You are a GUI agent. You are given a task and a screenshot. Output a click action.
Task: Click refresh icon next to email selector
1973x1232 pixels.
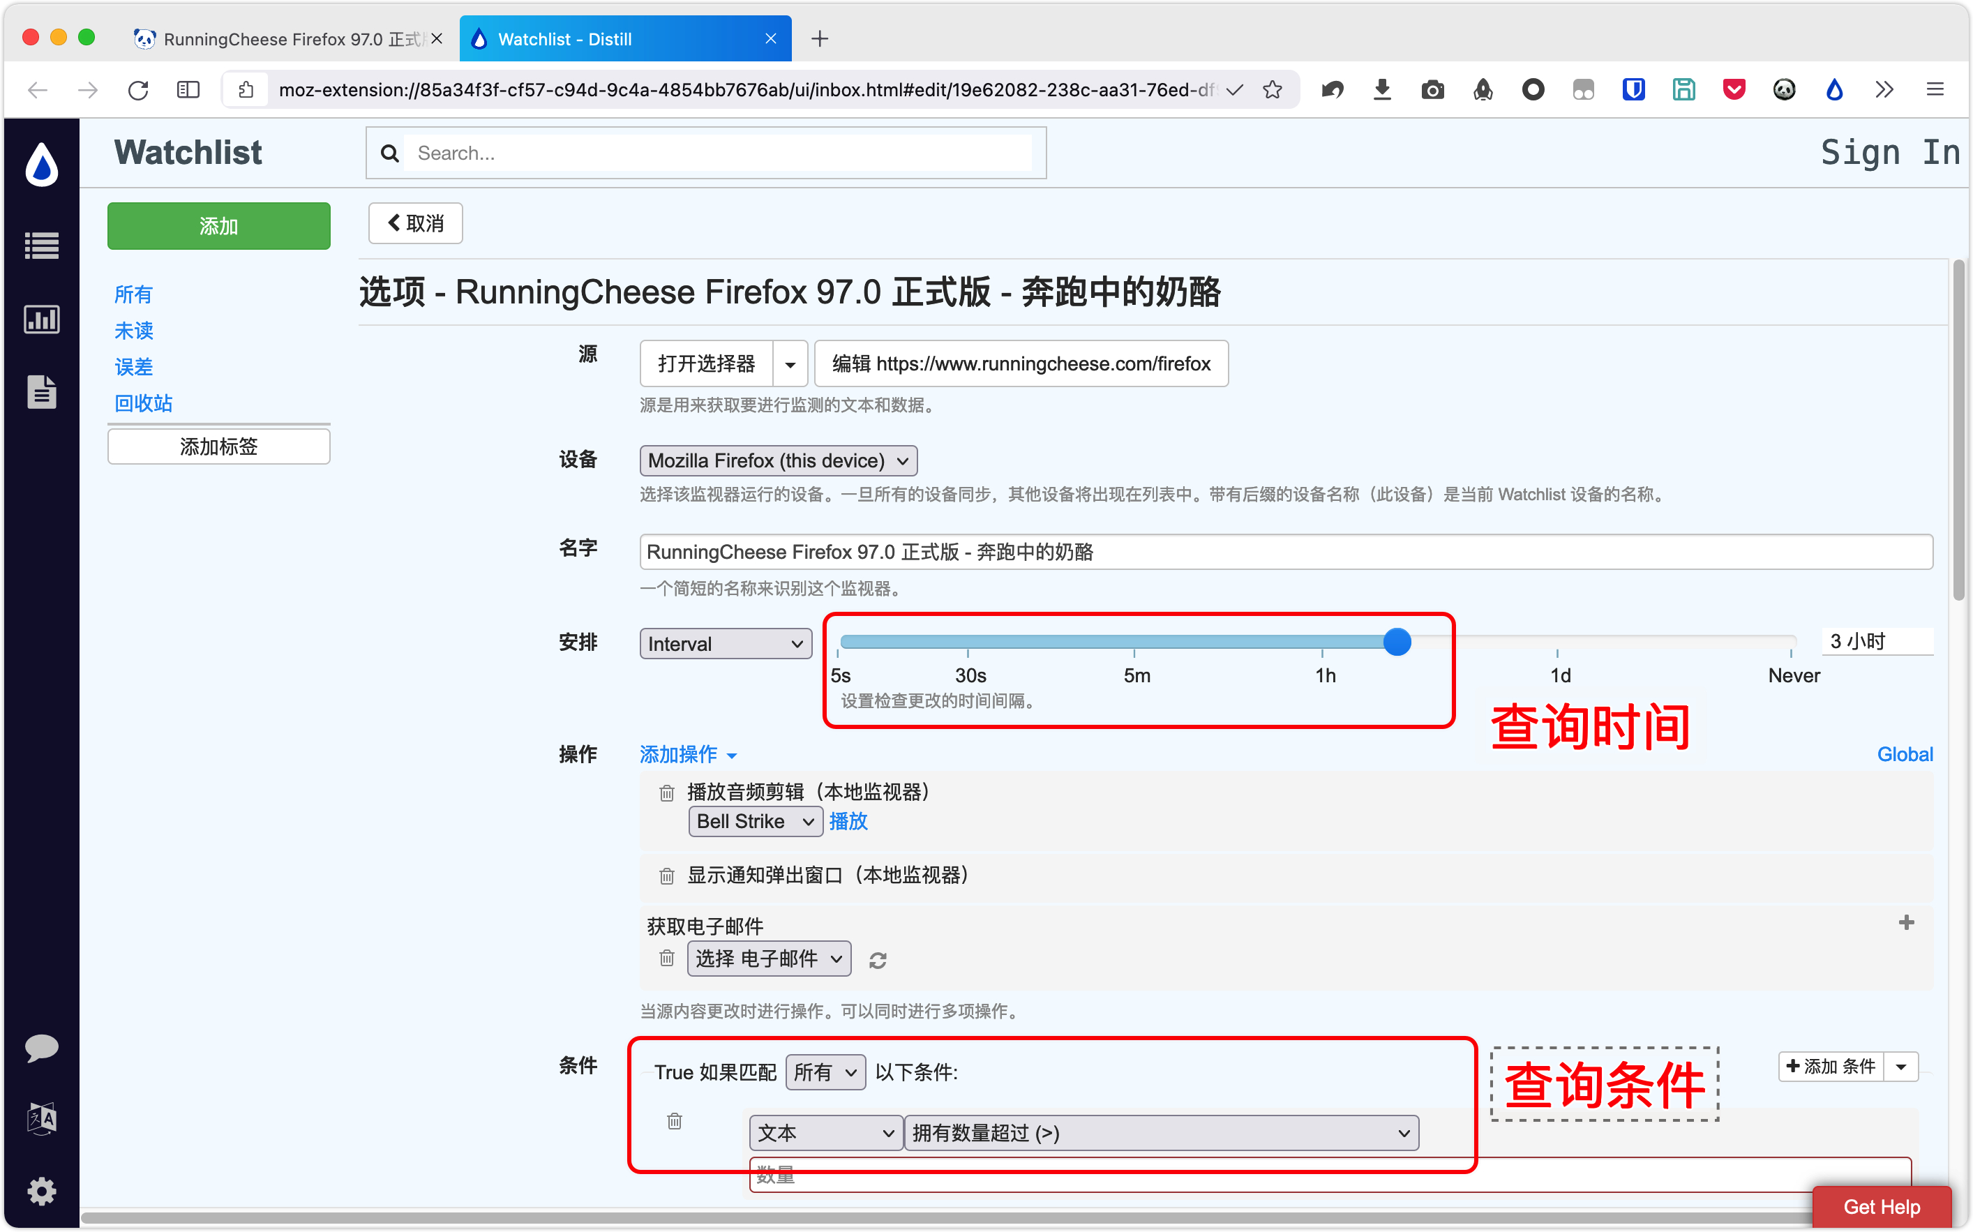[x=878, y=960]
